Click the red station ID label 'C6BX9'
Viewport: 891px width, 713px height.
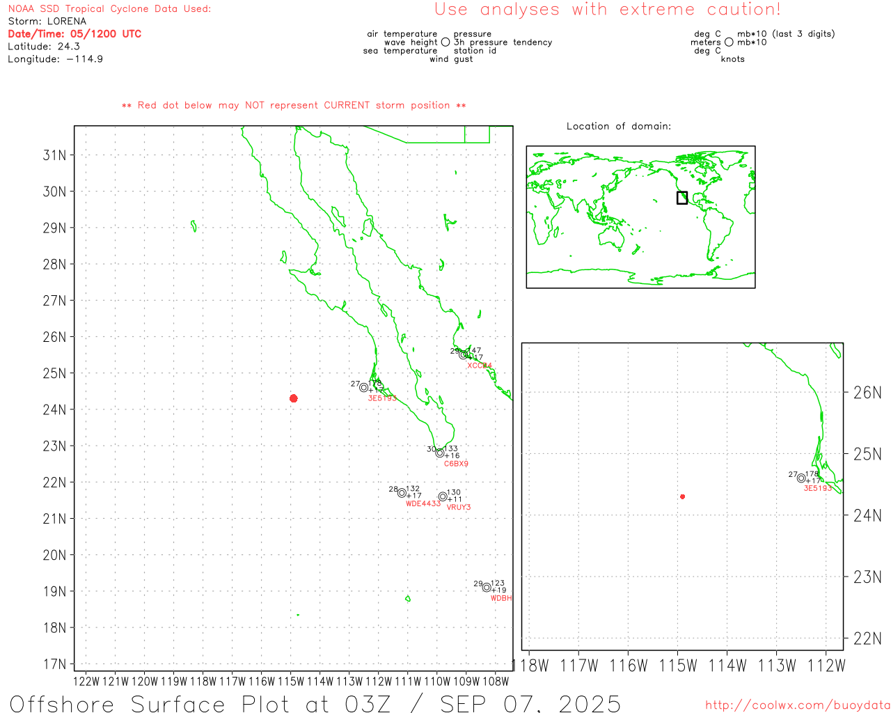pyautogui.click(x=456, y=464)
